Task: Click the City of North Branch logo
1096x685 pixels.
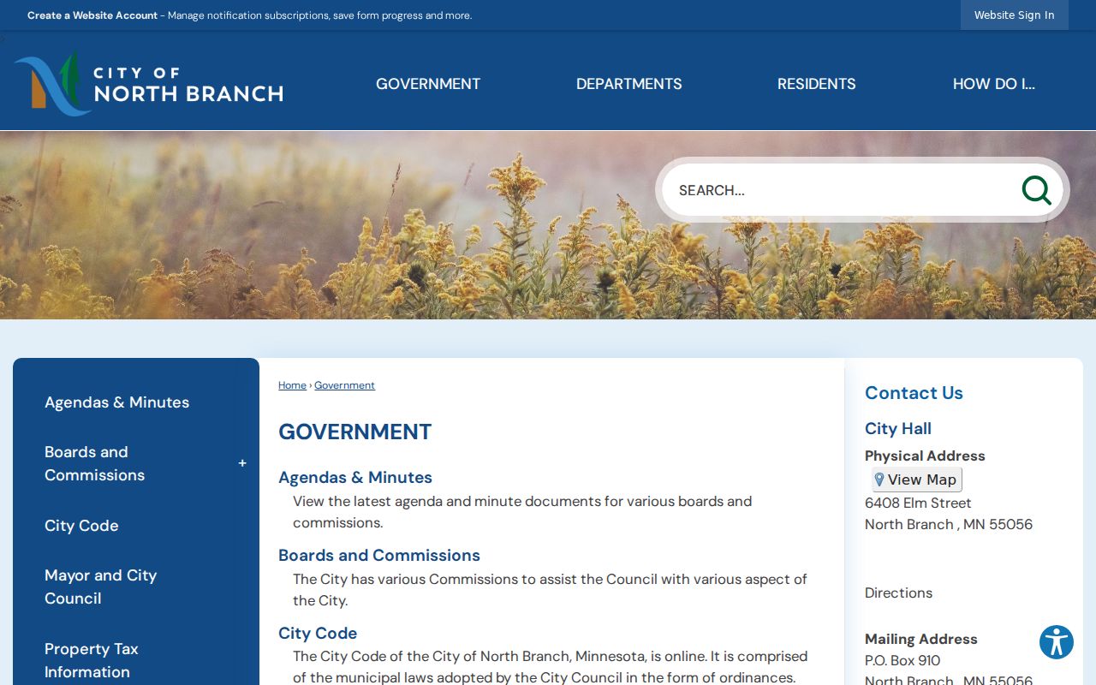Action: click(149, 83)
